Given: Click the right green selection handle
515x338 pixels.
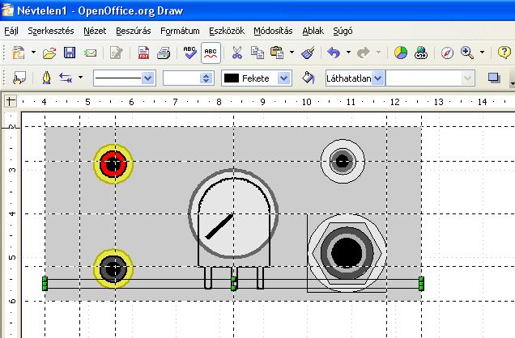Looking at the screenshot, I should coord(421,284).
